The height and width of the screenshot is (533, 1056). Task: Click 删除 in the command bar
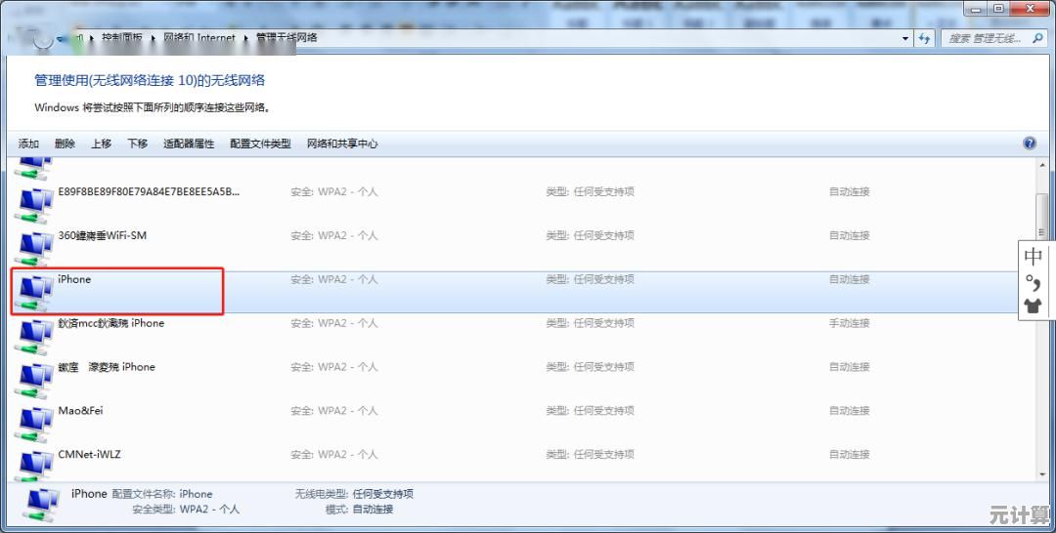[x=65, y=143]
